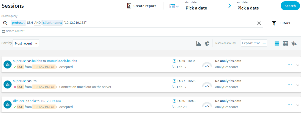301x113 pixels.
Task: Open the calendar date range dropdown
Action: [x=174, y=6]
